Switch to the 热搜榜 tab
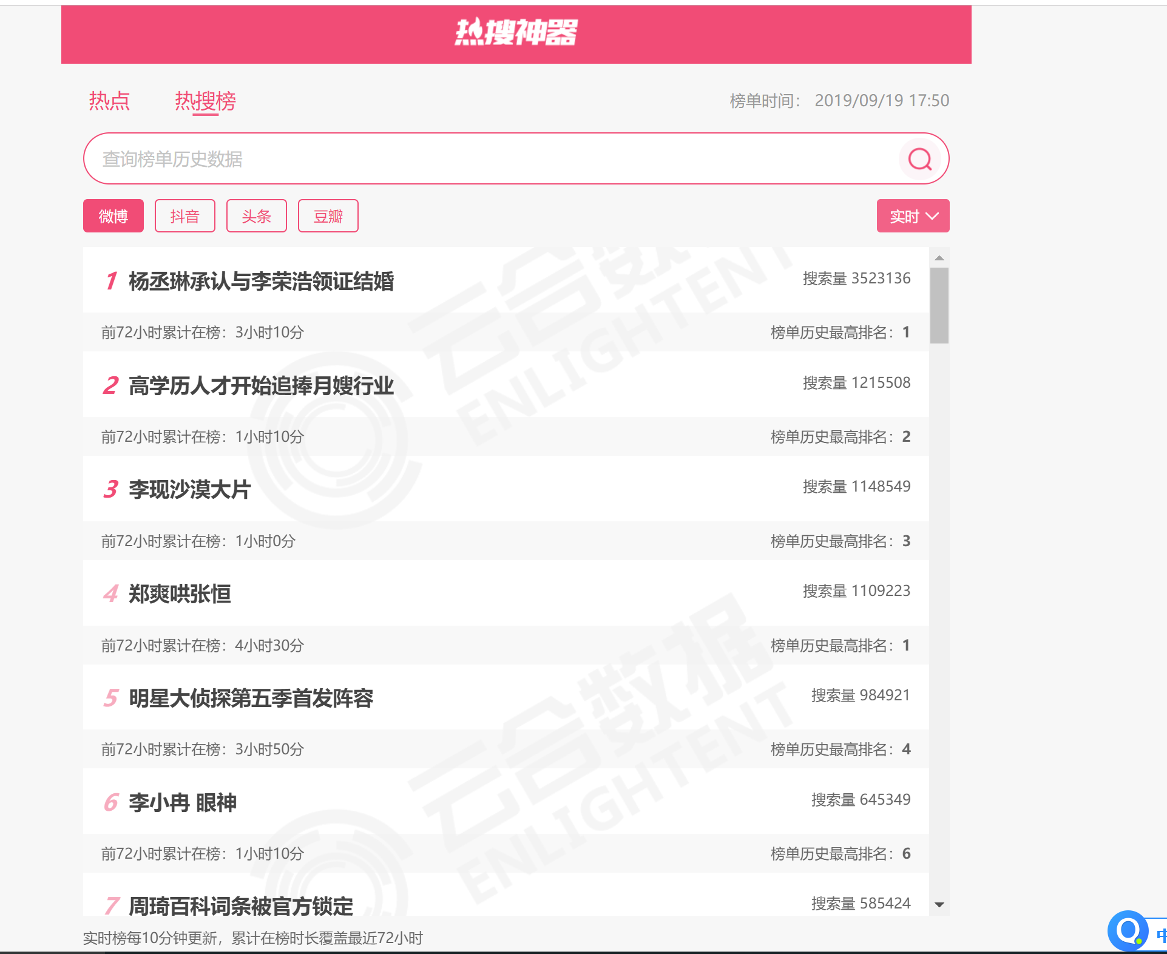 (x=205, y=101)
